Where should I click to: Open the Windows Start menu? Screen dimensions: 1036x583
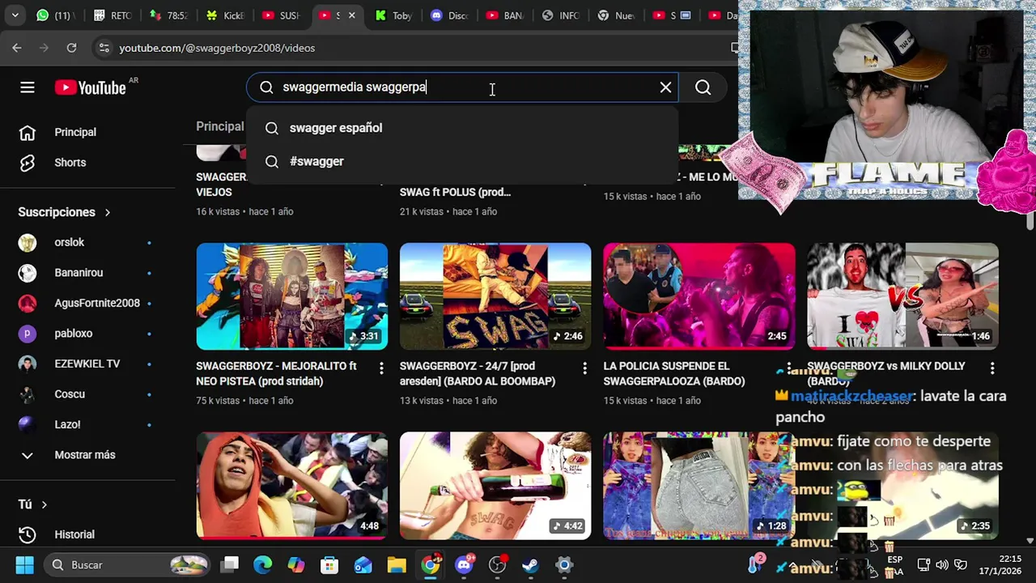coord(24,564)
